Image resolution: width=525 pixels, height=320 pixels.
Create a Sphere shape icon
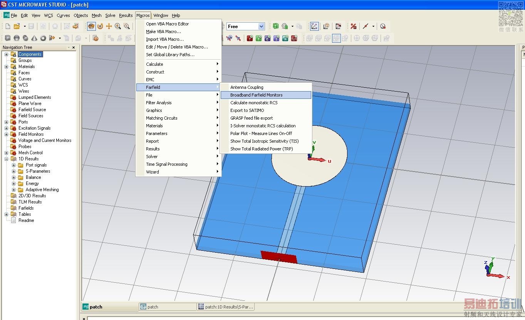[17, 38]
